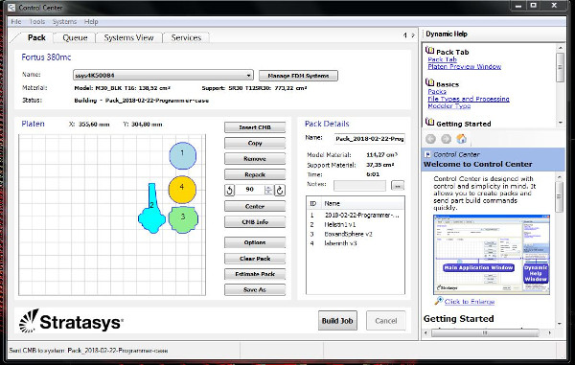Click the Getting Started book icon
The width and height of the screenshot is (575, 365).
(429, 122)
